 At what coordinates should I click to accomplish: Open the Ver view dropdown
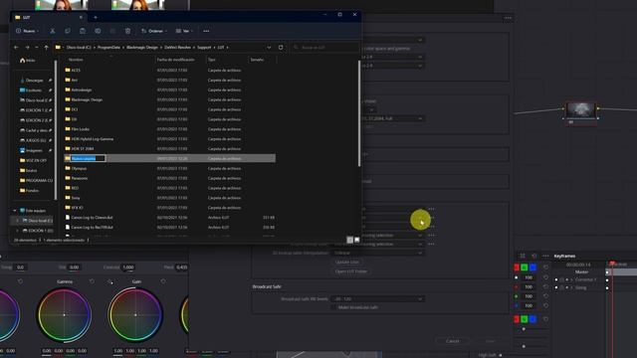tap(184, 31)
